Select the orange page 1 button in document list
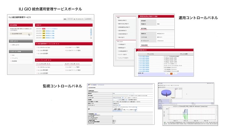The height and width of the screenshot is (131, 230). click(x=171, y=74)
